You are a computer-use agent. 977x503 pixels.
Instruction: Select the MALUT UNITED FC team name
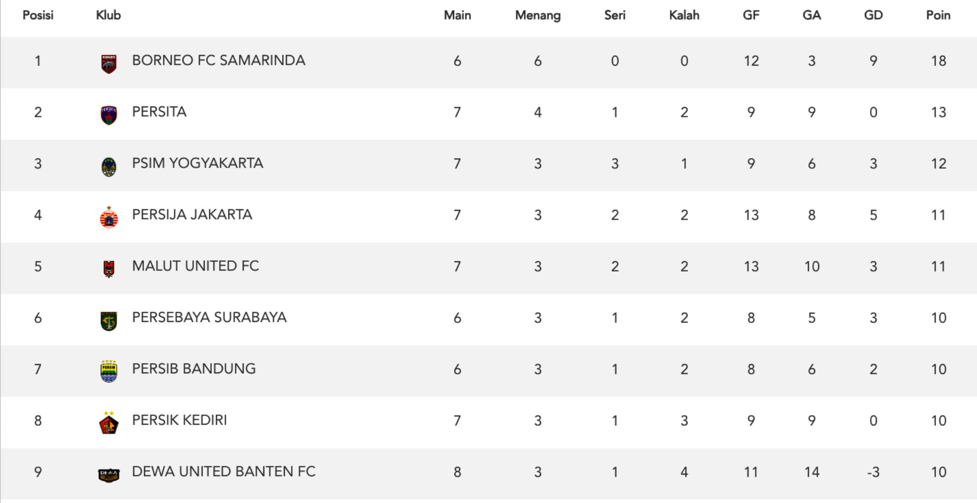click(x=195, y=266)
